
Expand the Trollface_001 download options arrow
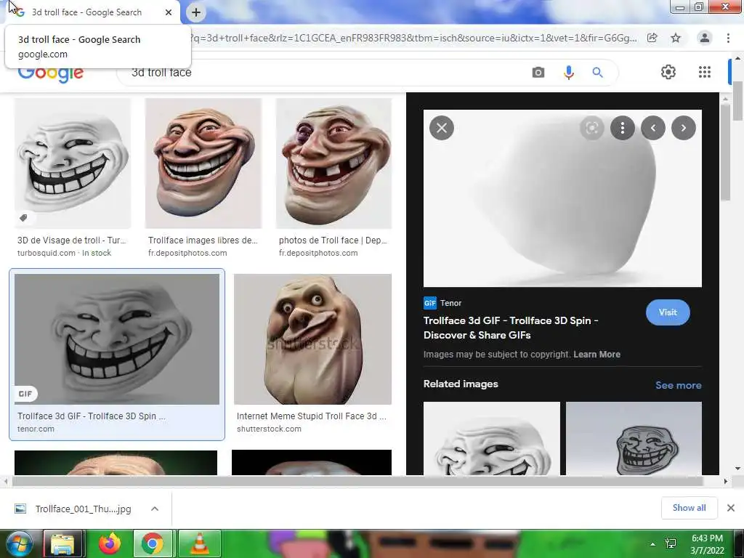click(155, 509)
